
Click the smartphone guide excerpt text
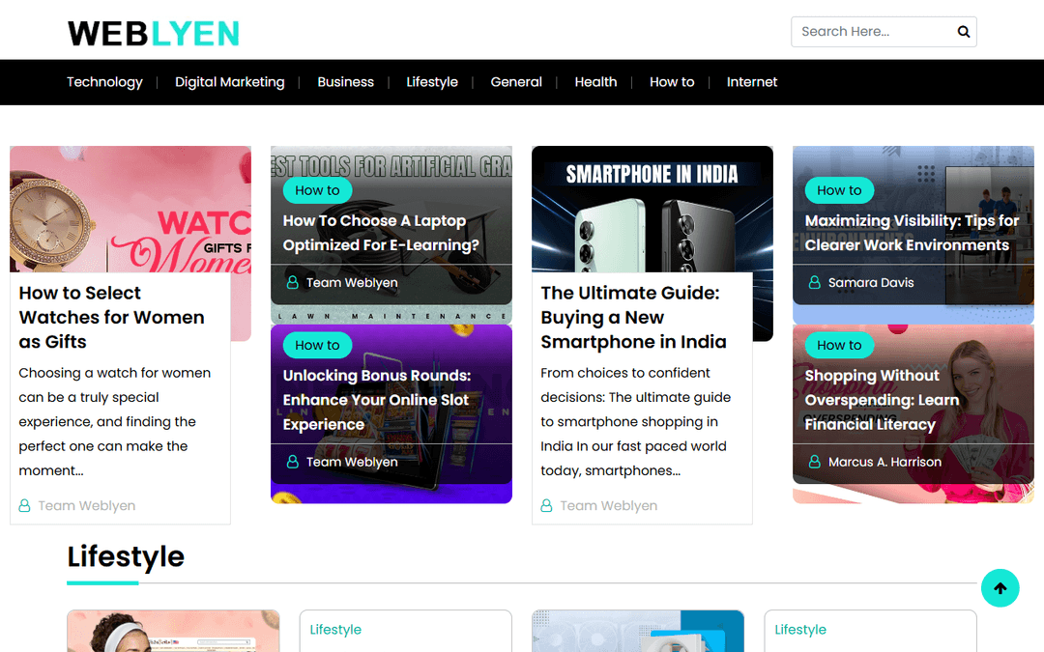(x=636, y=422)
